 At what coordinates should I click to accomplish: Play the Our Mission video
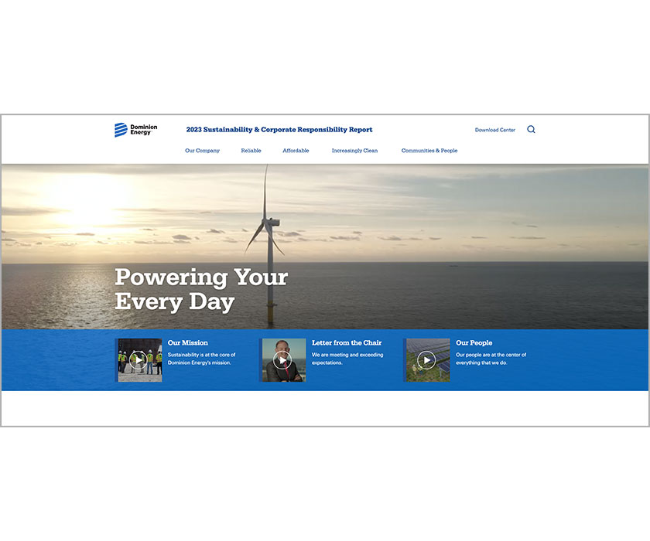(138, 360)
